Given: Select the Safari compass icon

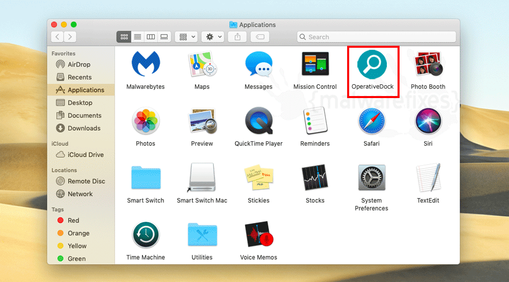Looking at the screenshot, I should [372, 121].
